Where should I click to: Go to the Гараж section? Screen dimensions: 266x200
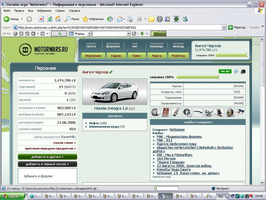tap(116, 56)
